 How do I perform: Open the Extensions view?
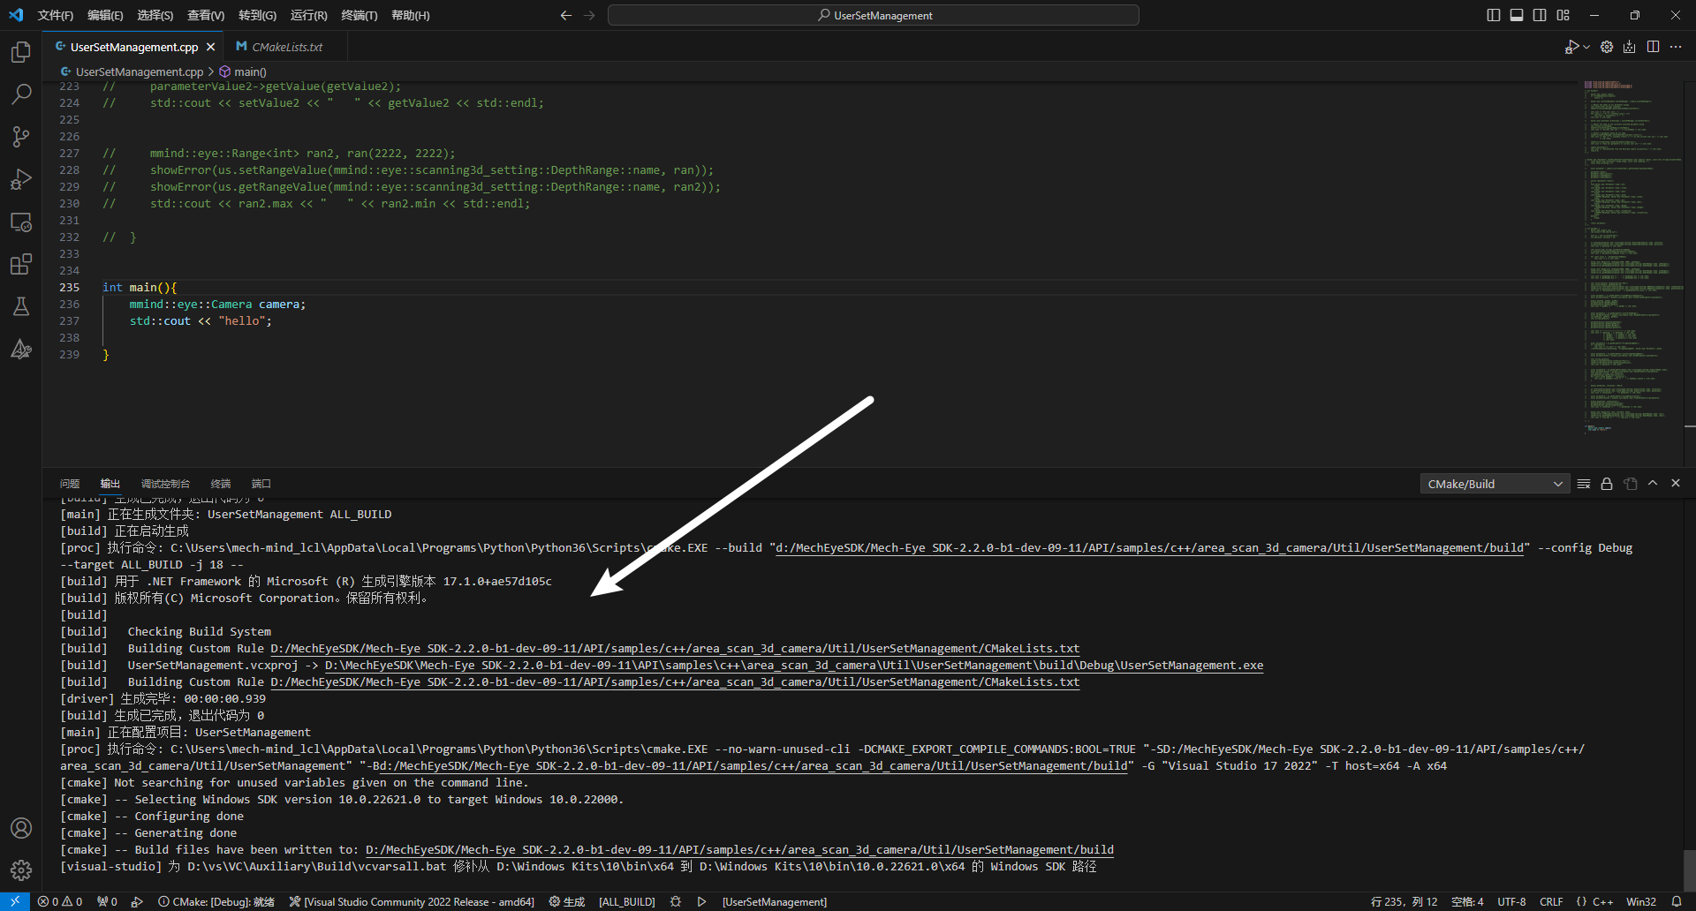pyautogui.click(x=21, y=264)
